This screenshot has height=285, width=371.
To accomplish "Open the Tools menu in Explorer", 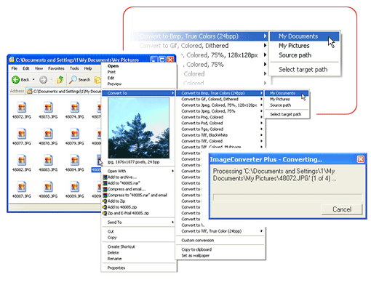I will [x=74, y=68].
